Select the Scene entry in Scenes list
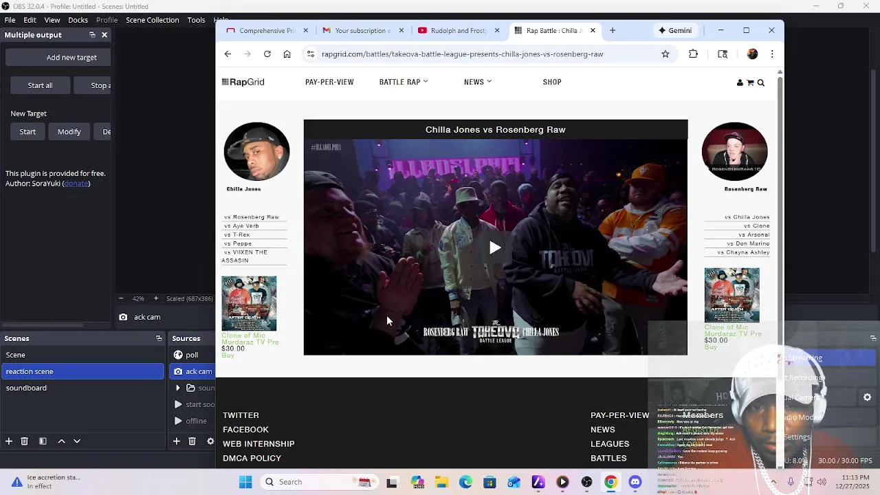Screen dimensions: 880x495 (x=82, y=355)
